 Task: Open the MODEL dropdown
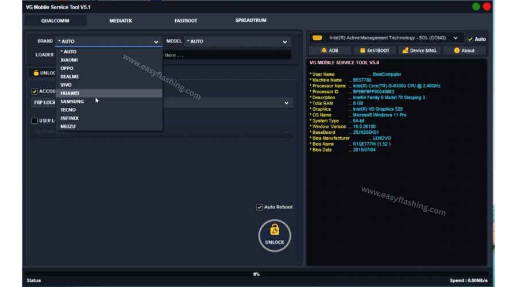(x=237, y=41)
